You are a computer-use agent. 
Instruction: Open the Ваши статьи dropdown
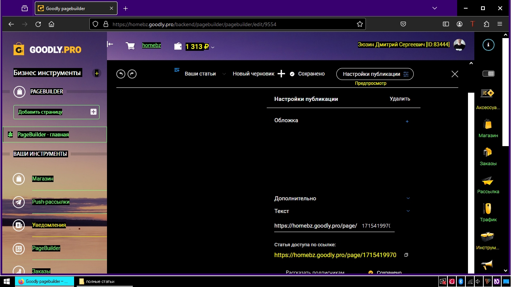pos(206,74)
